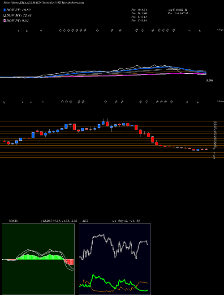The image size is (224, 295).
Task: Select the 'DOW MT: 12.41' legend text
Action: pyautogui.click(x=18, y=16)
